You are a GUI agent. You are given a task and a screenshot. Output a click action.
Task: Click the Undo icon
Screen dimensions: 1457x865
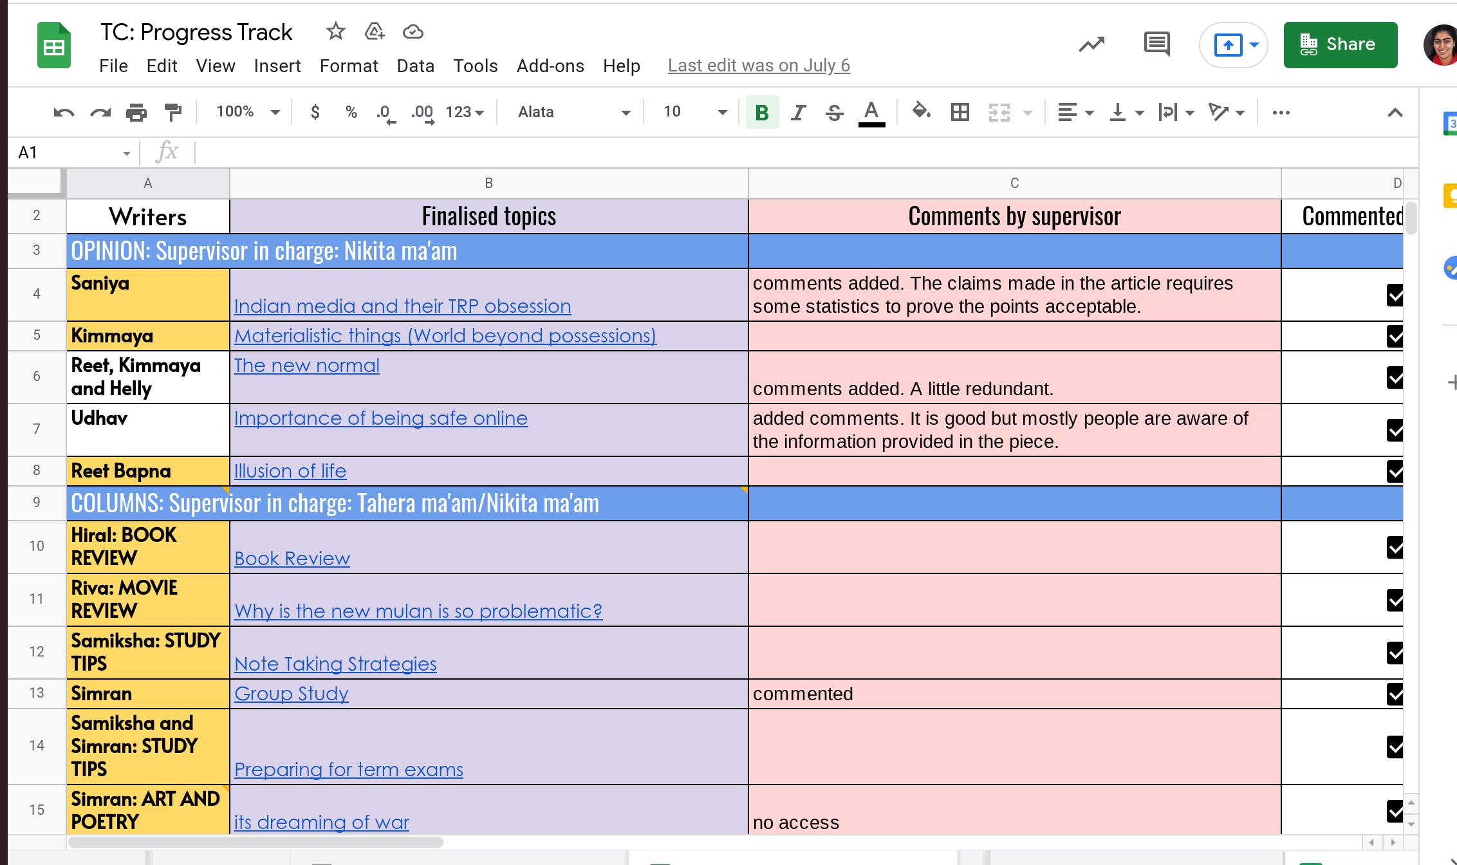pyautogui.click(x=64, y=113)
